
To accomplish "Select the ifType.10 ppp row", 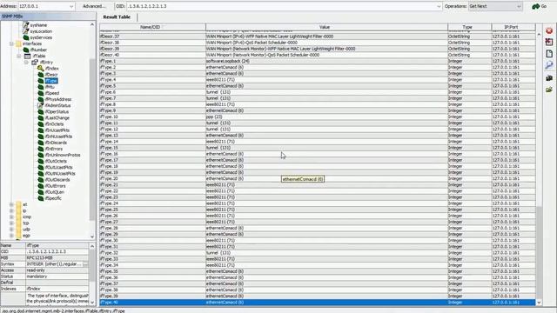I will click(x=317, y=117).
